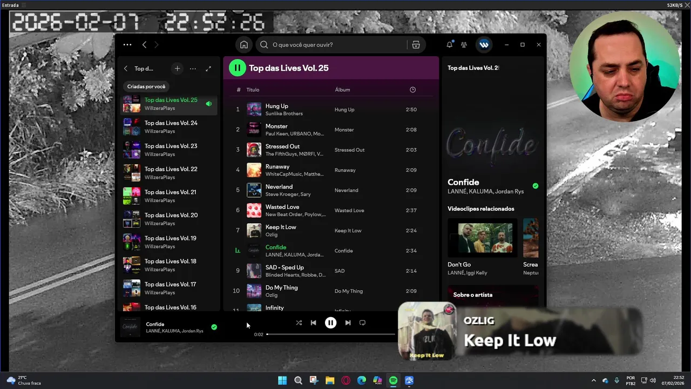Open playlist Top das Lives Vol. 22
Screen dimensions: 691x389
click(x=168, y=173)
